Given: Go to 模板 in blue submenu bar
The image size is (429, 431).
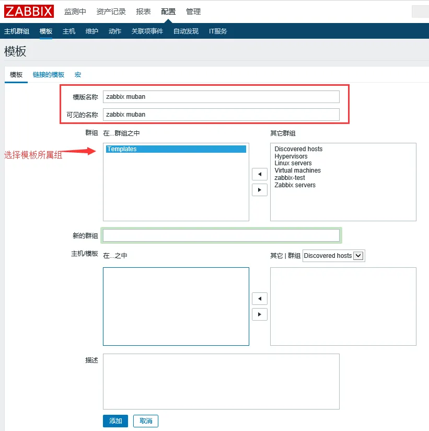Looking at the screenshot, I should [x=46, y=31].
